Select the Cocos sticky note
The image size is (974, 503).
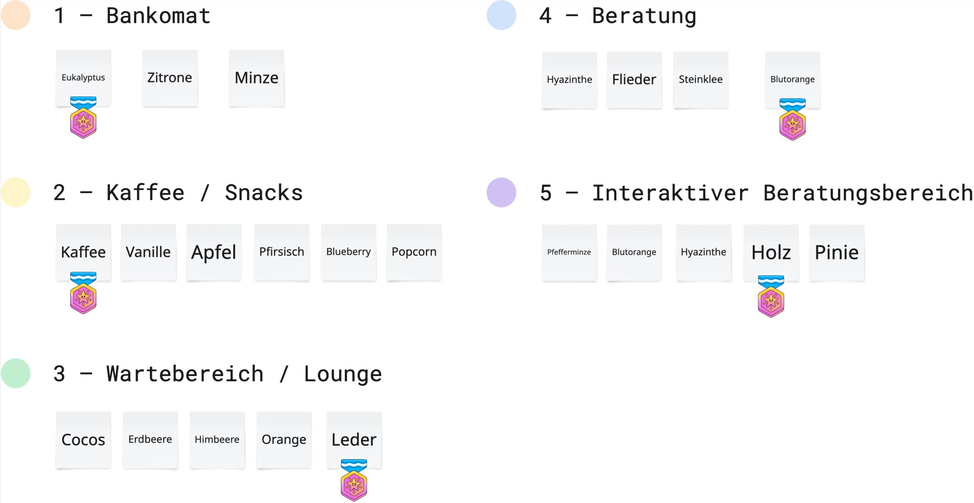[83, 440]
